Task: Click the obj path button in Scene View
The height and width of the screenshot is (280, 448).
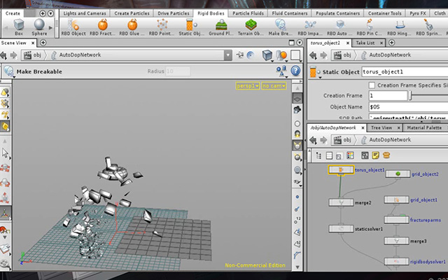Action: (x=33, y=55)
